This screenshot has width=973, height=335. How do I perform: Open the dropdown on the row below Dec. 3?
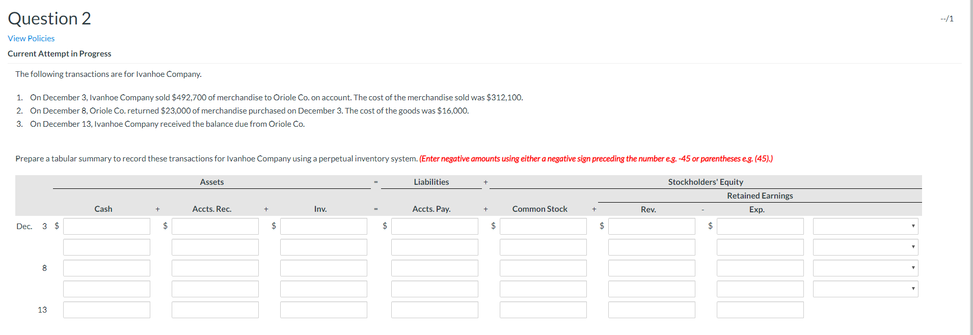tap(866, 247)
